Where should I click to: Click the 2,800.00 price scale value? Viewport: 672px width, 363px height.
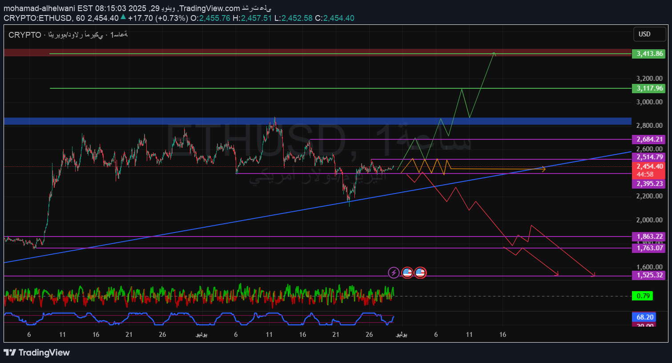point(649,126)
